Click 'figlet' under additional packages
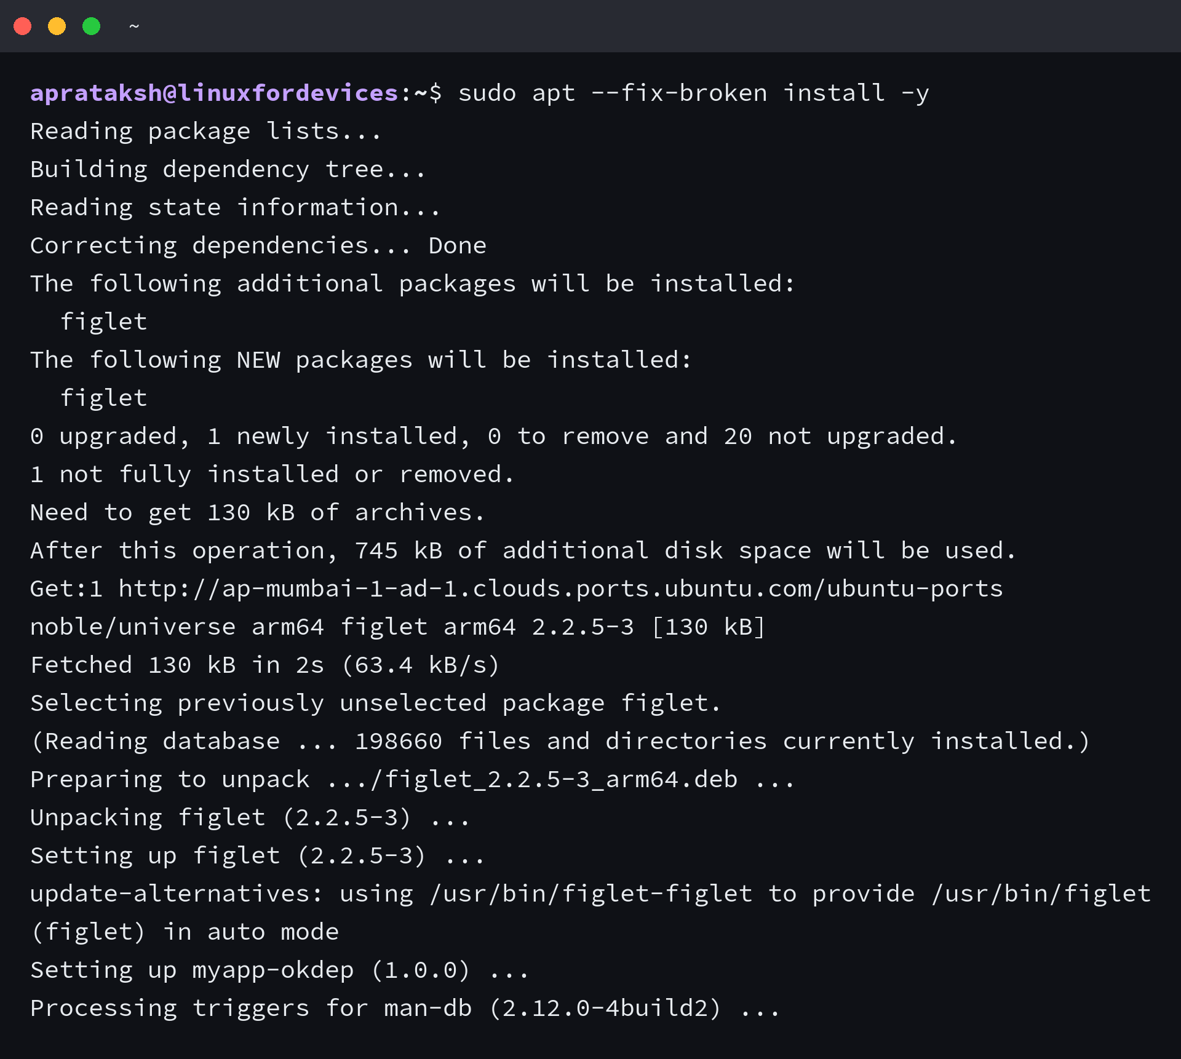Viewport: 1181px width, 1059px height. pos(104,322)
